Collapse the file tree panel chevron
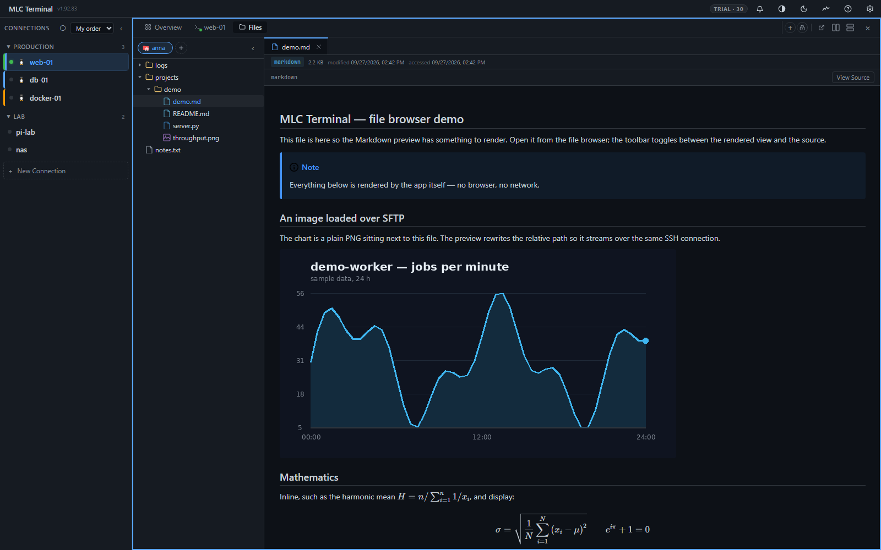Screen dimensions: 881x550 point(253,48)
